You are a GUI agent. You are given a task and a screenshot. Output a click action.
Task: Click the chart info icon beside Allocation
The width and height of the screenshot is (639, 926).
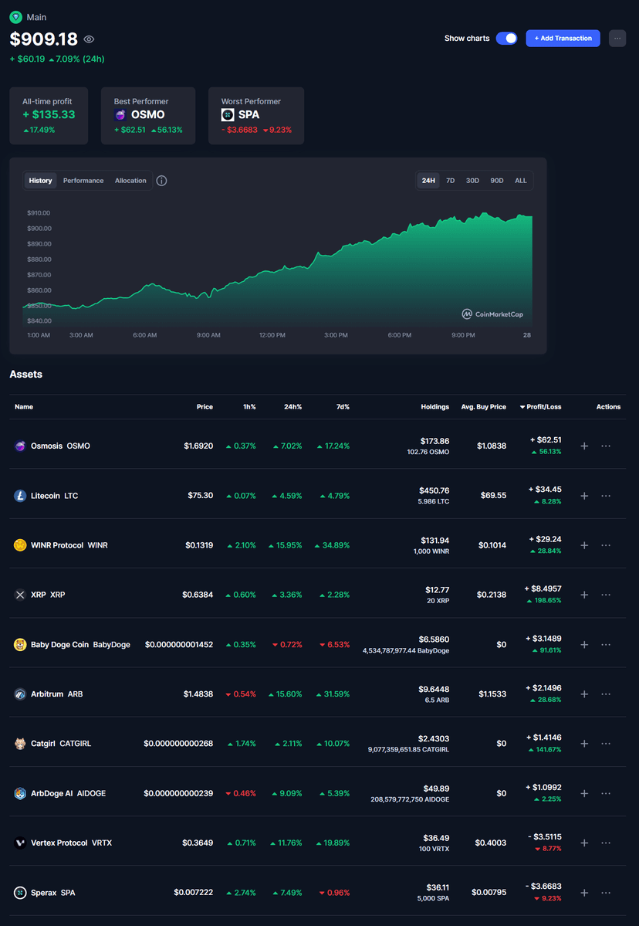pos(161,181)
